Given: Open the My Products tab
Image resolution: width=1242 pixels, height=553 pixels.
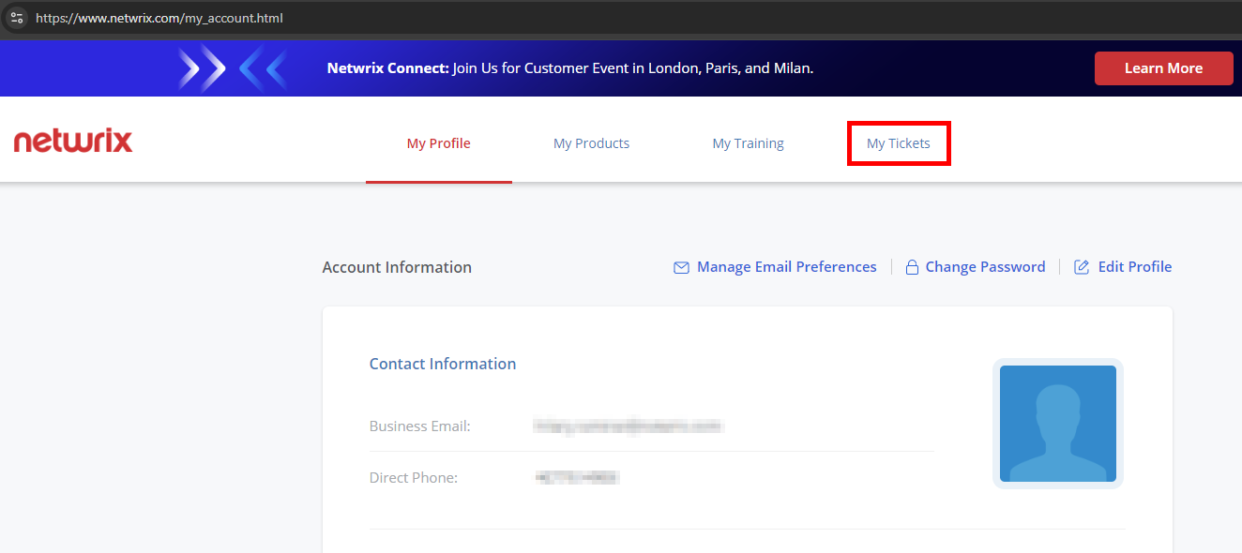Looking at the screenshot, I should point(591,143).
